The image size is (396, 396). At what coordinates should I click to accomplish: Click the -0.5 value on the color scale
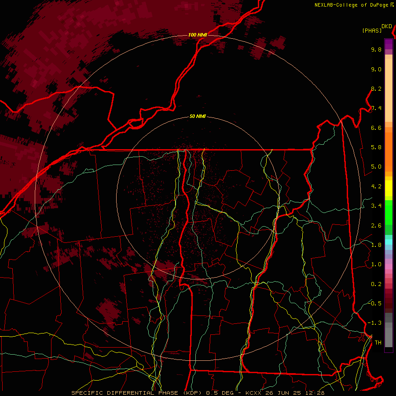pyautogui.click(x=374, y=303)
